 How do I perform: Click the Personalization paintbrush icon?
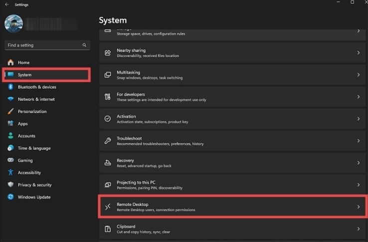tap(10, 111)
